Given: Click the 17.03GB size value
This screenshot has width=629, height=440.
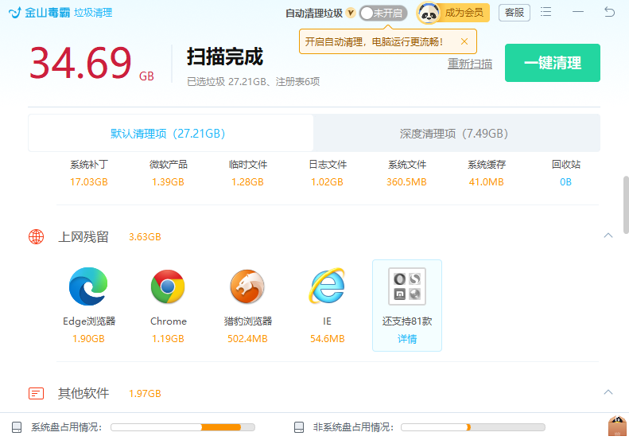Looking at the screenshot, I should click(x=88, y=182).
